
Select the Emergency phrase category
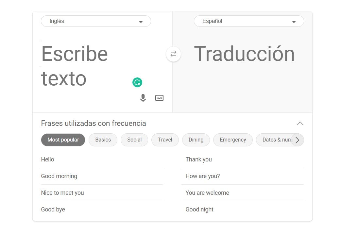233,140
